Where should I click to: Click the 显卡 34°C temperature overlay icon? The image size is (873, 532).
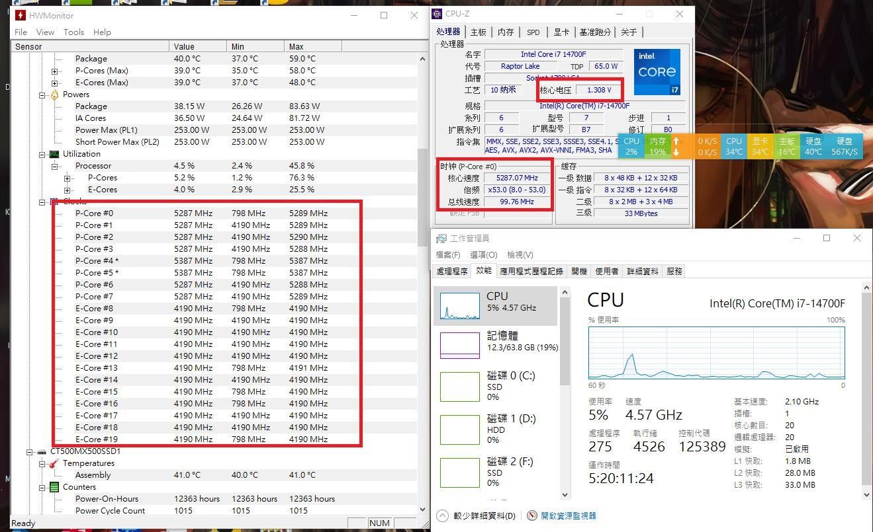pos(760,146)
